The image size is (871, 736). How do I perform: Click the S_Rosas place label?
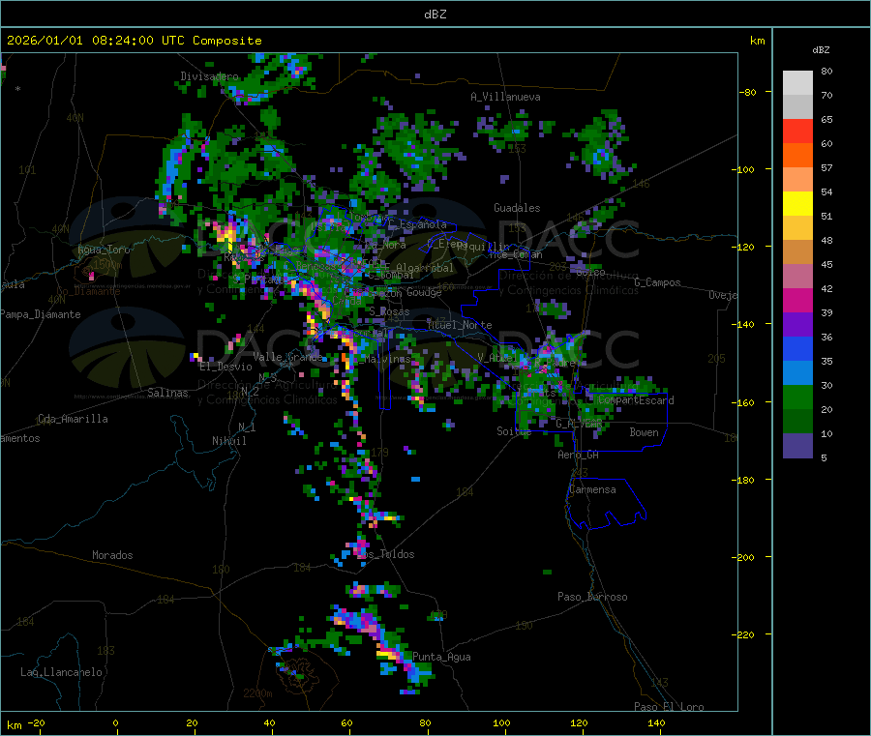(389, 312)
